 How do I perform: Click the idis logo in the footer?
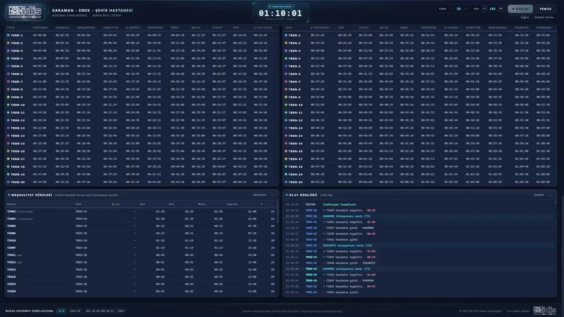pyautogui.click(x=545, y=310)
